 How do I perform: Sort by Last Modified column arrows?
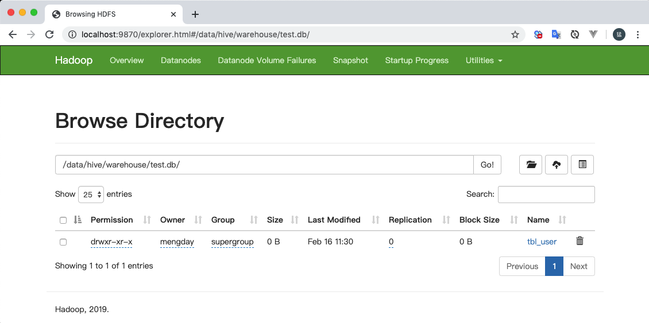click(x=376, y=220)
